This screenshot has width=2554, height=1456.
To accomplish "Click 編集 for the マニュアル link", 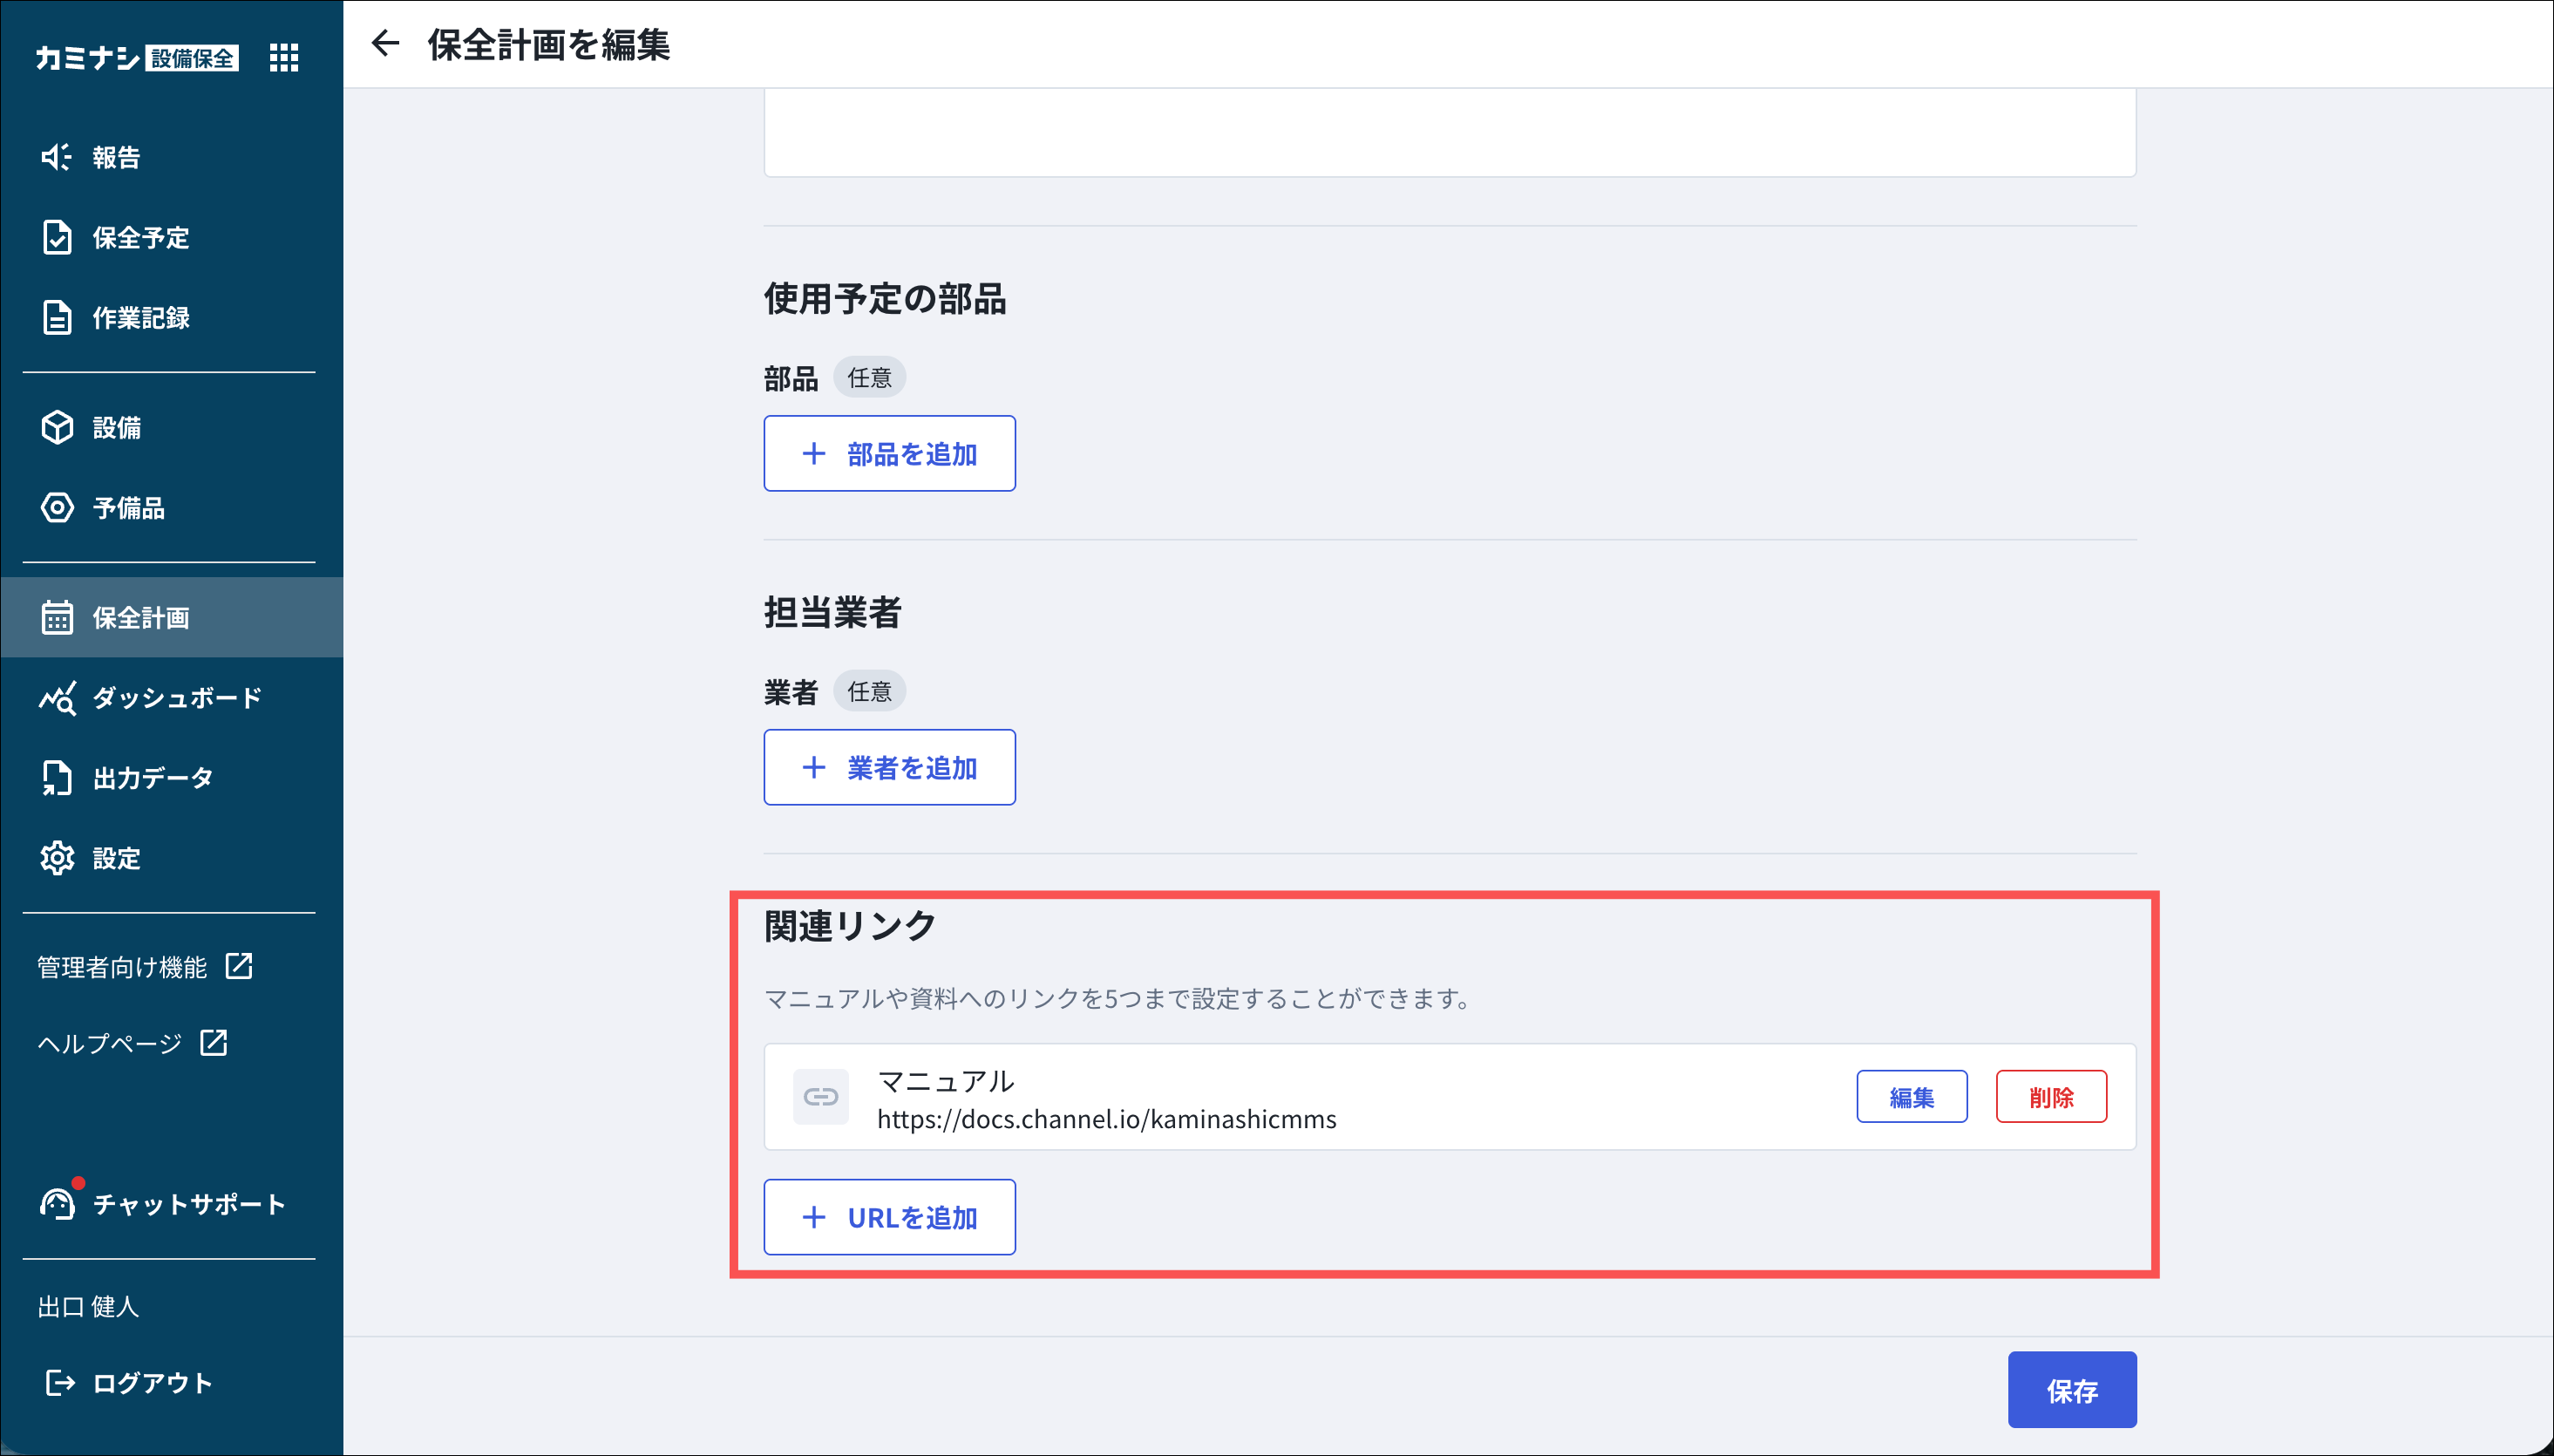I will click(1912, 1097).
